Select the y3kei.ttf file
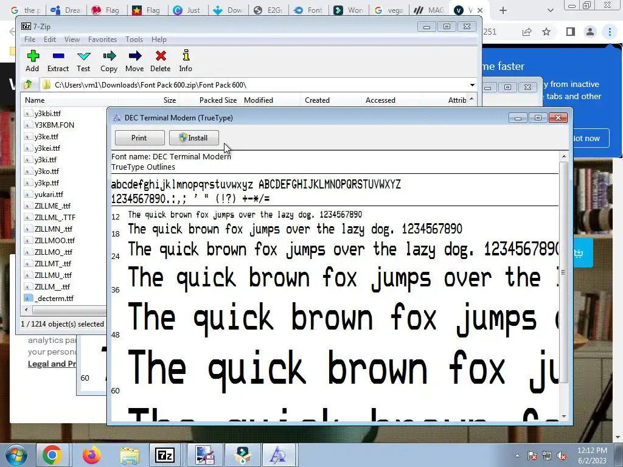 [x=47, y=148]
